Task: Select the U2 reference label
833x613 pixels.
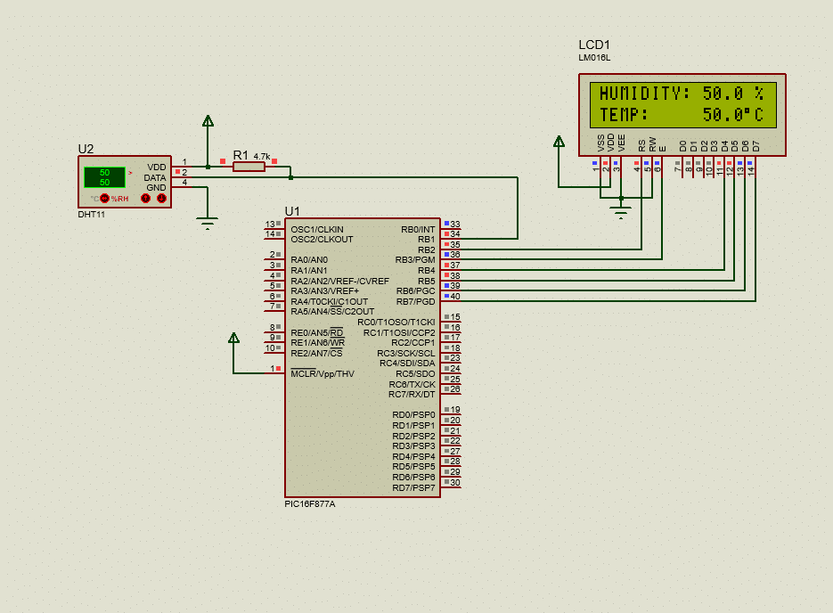Action: [x=86, y=149]
